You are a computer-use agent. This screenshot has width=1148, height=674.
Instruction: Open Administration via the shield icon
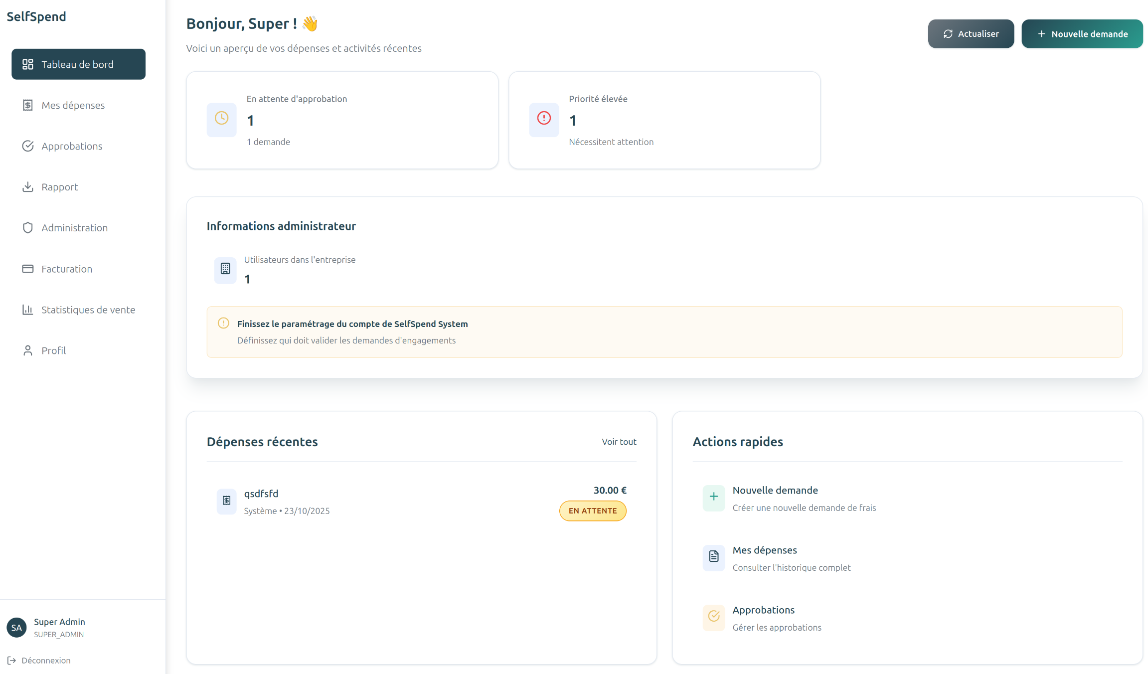(x=28, y=227)
